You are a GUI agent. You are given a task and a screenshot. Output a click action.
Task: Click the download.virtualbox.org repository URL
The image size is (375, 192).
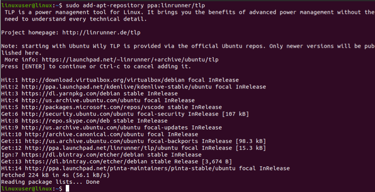(103, 80)
